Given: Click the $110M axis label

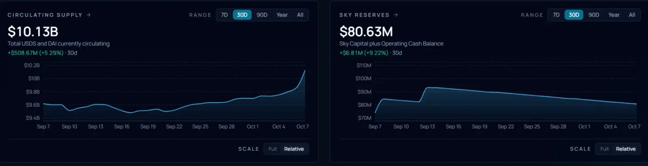Looking at the screenshot, I should click(364, 65).
